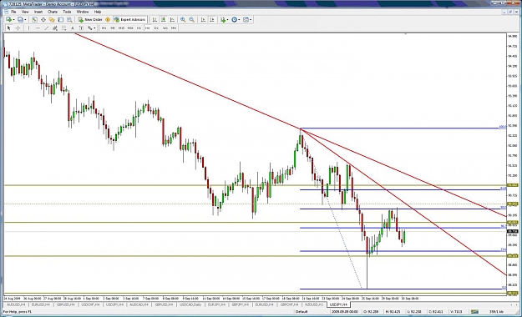Set timeframe to D1

(x=156, y=28)
